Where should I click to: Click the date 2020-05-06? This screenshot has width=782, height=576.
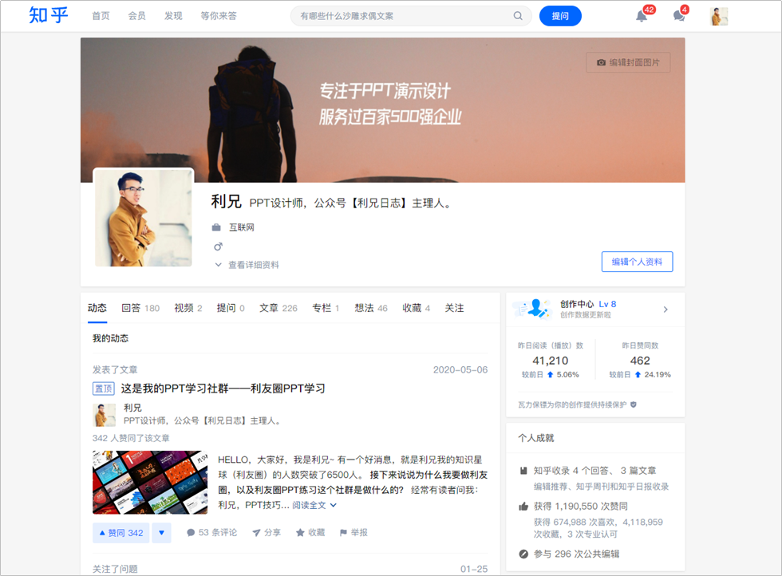click(x=460, y=369)
